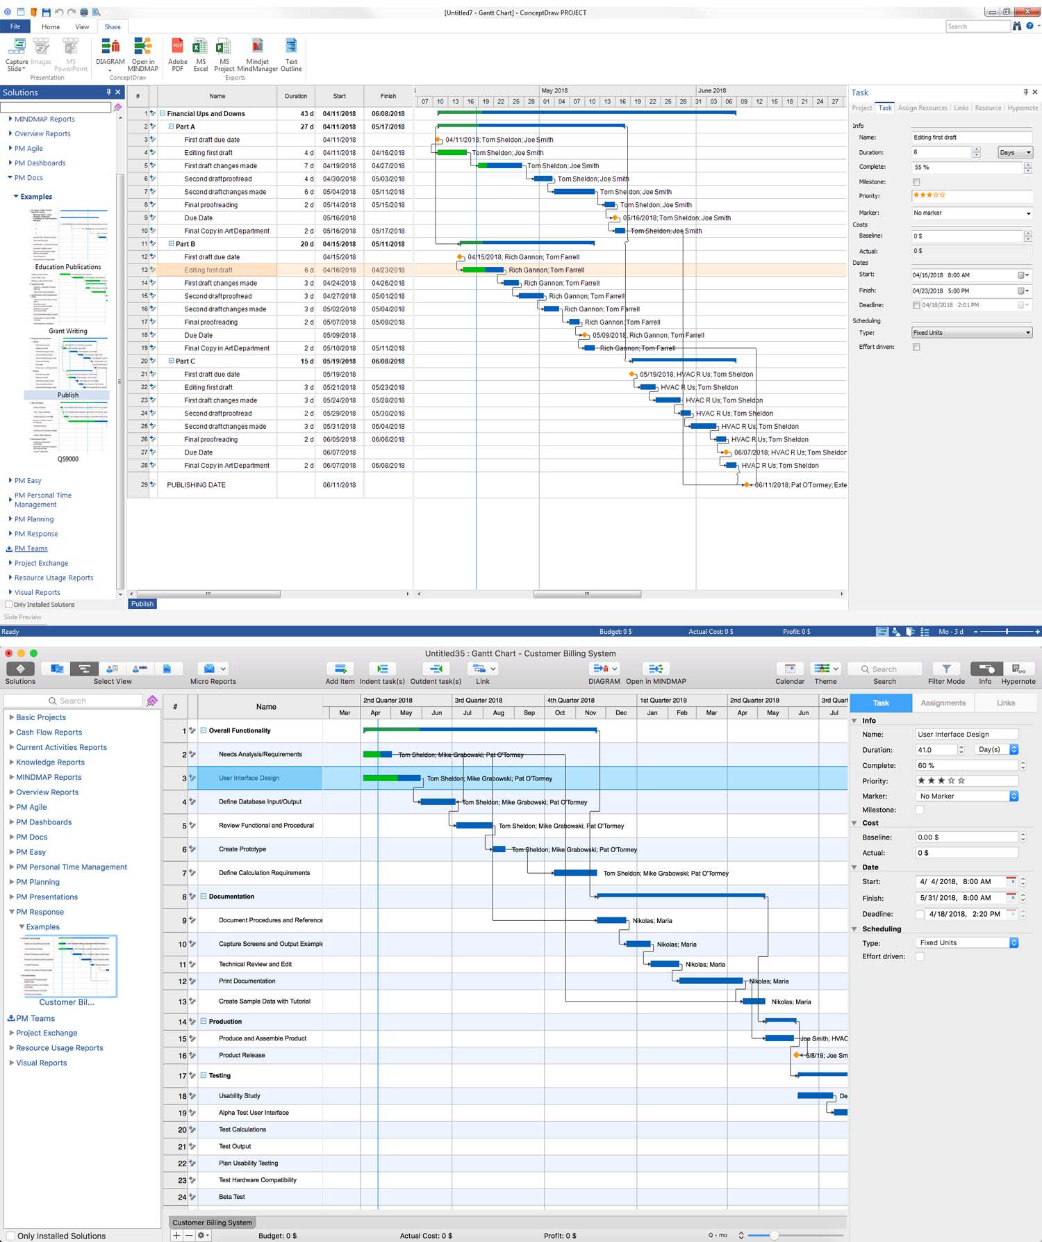The height and width of the screenshot is (1242, 1042).
Task: Click the Text Outline export icon
Action: point(291,47)
